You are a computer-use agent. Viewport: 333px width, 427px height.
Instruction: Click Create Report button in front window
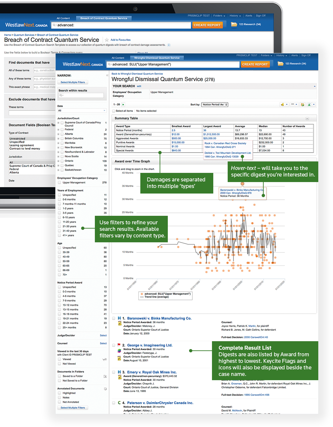(255, 65)
